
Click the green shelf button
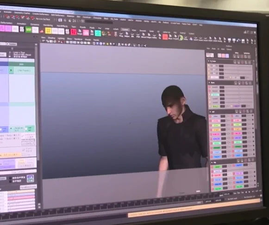28,30
